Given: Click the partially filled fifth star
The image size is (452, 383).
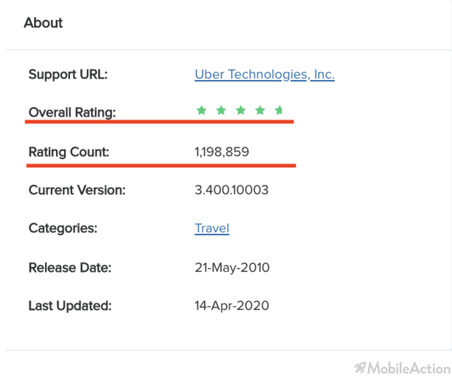Looking at the screenshot, I should point(279,110).
